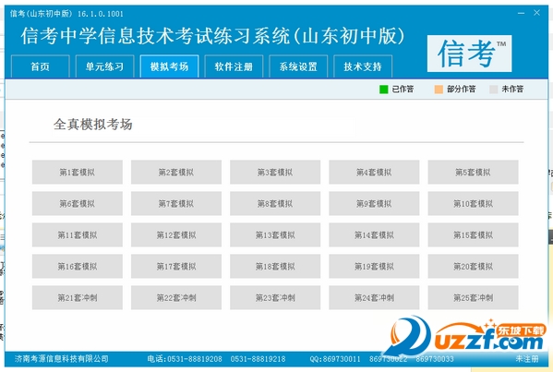Image resolution: width=553 pixels, height=372 pixels.
Task: Select the 模拟考场 tab
Action: (169, 66)
